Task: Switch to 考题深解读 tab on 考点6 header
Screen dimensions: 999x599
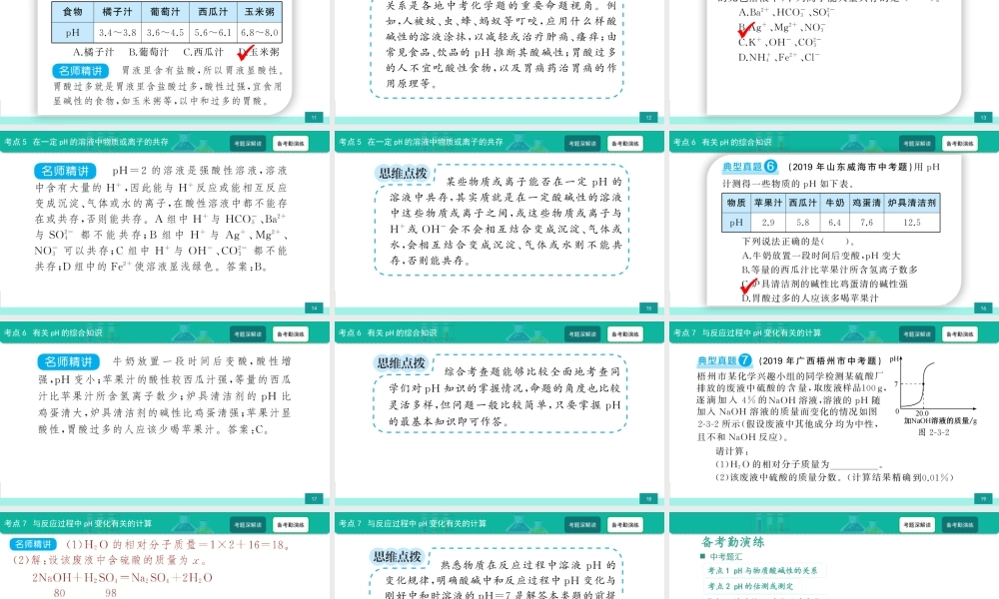Action: pyautogui.click(x=248, y=332)
